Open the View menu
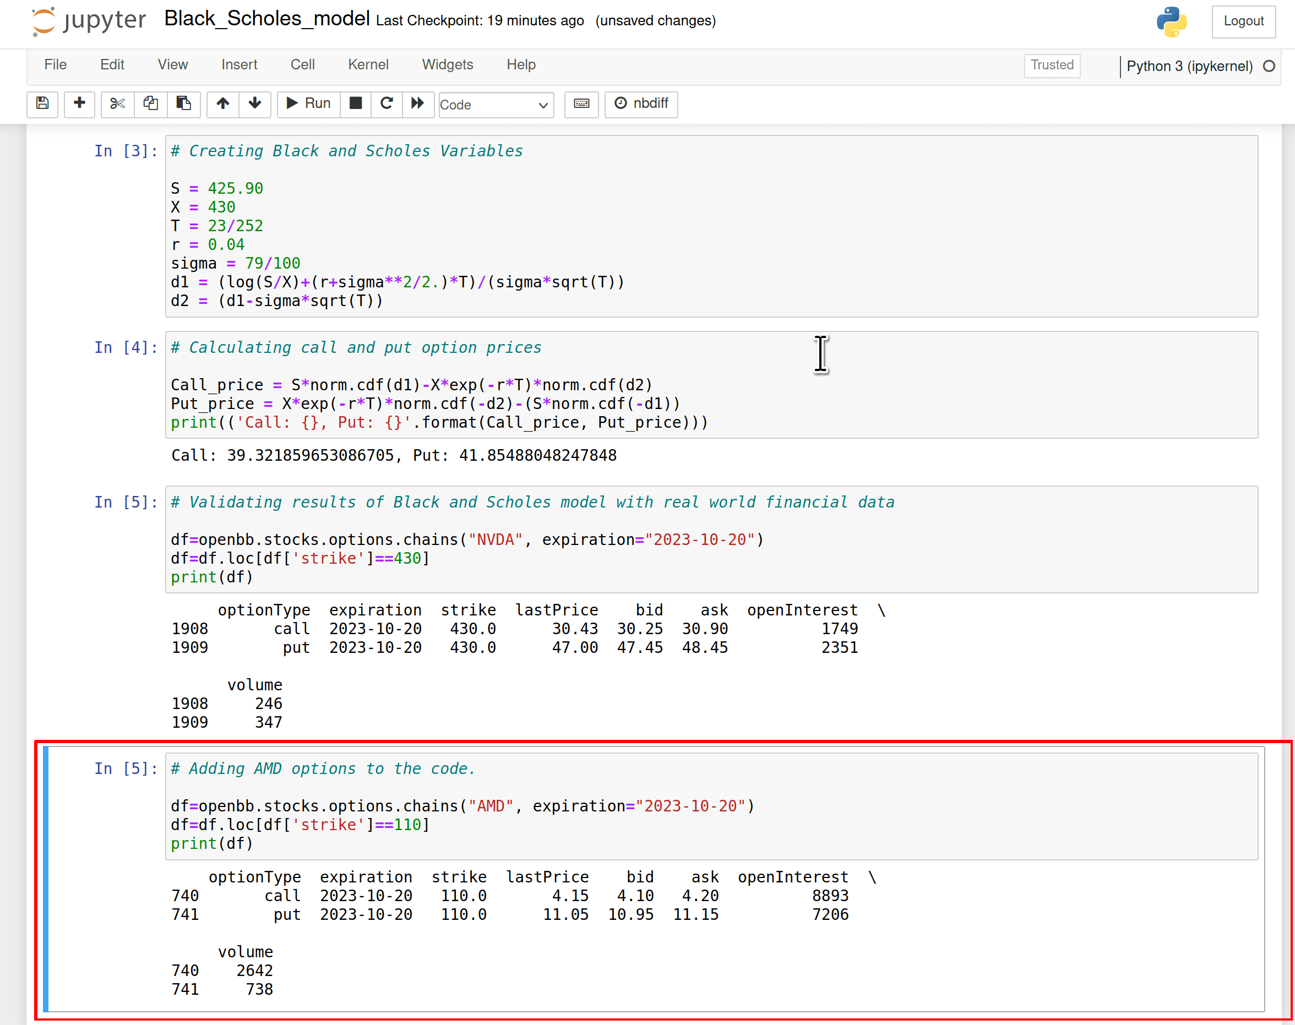The width and height of the screenshot is (1295, 1025). pos(173,65)
